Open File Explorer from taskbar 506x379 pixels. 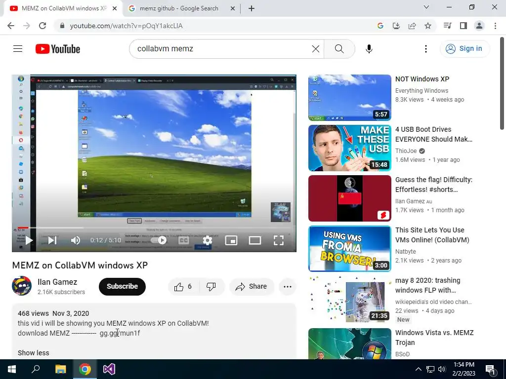click(60, 369)
